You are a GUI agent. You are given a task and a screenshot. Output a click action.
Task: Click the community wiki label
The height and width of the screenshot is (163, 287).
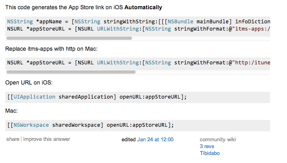pyautogui.click(x=218, y=140)
